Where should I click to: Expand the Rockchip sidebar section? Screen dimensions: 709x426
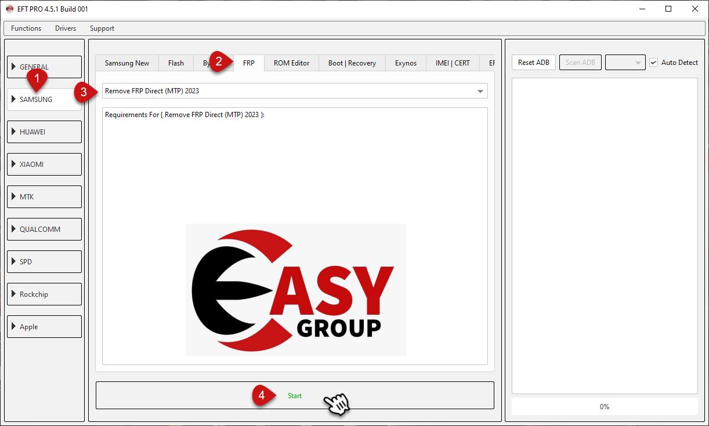(44, 294)
